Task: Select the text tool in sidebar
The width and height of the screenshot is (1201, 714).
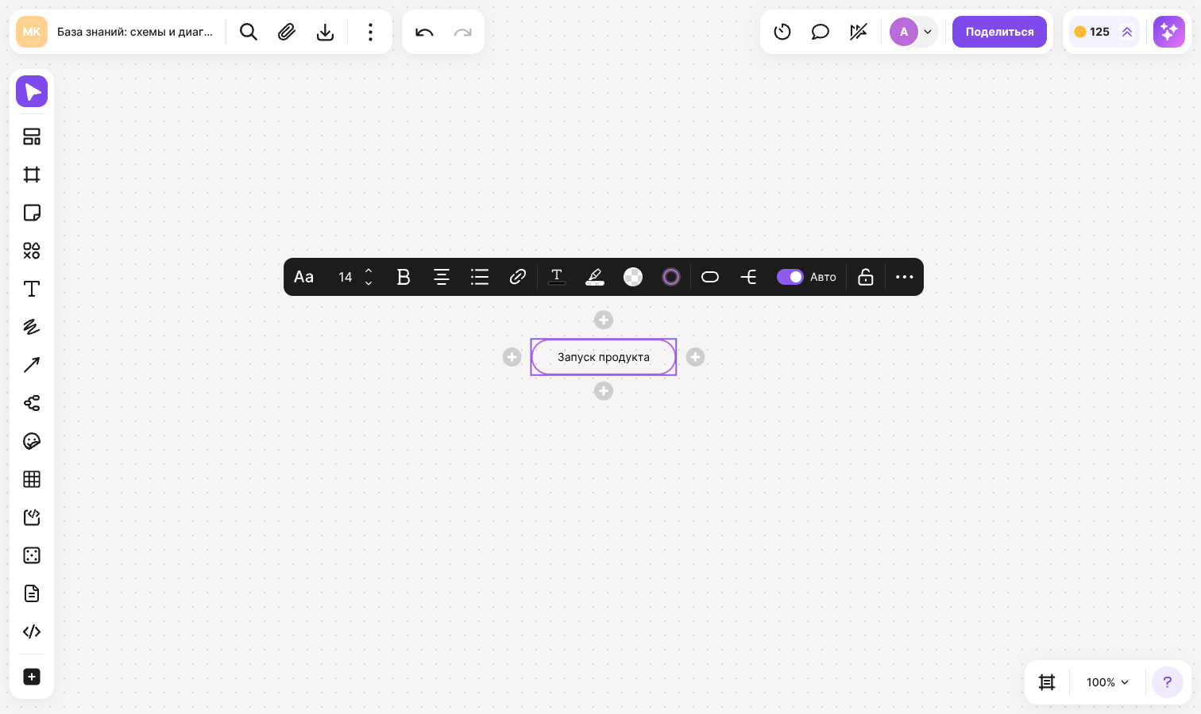Action: click(32, 289)
